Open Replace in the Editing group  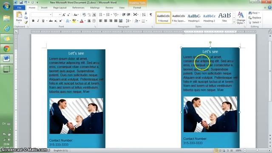[x=255, y=18]
